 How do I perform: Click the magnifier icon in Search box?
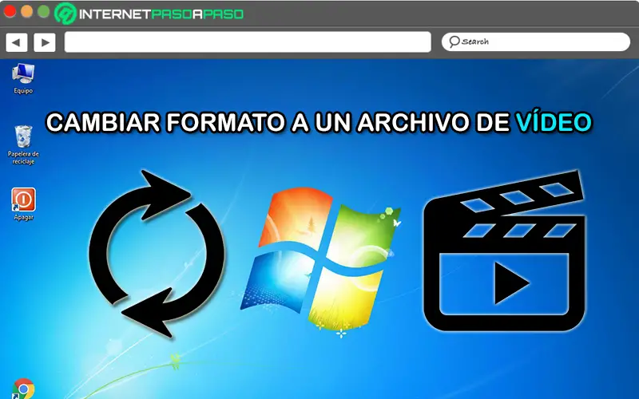point(454,41)
